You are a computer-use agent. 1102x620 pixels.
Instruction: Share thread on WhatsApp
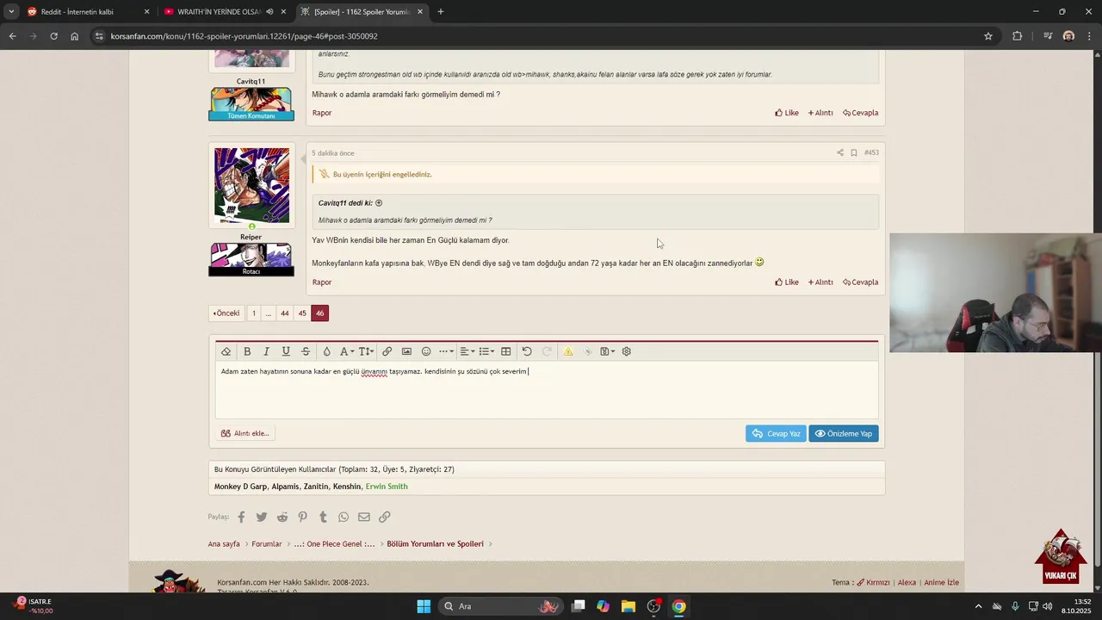[344, 517]
